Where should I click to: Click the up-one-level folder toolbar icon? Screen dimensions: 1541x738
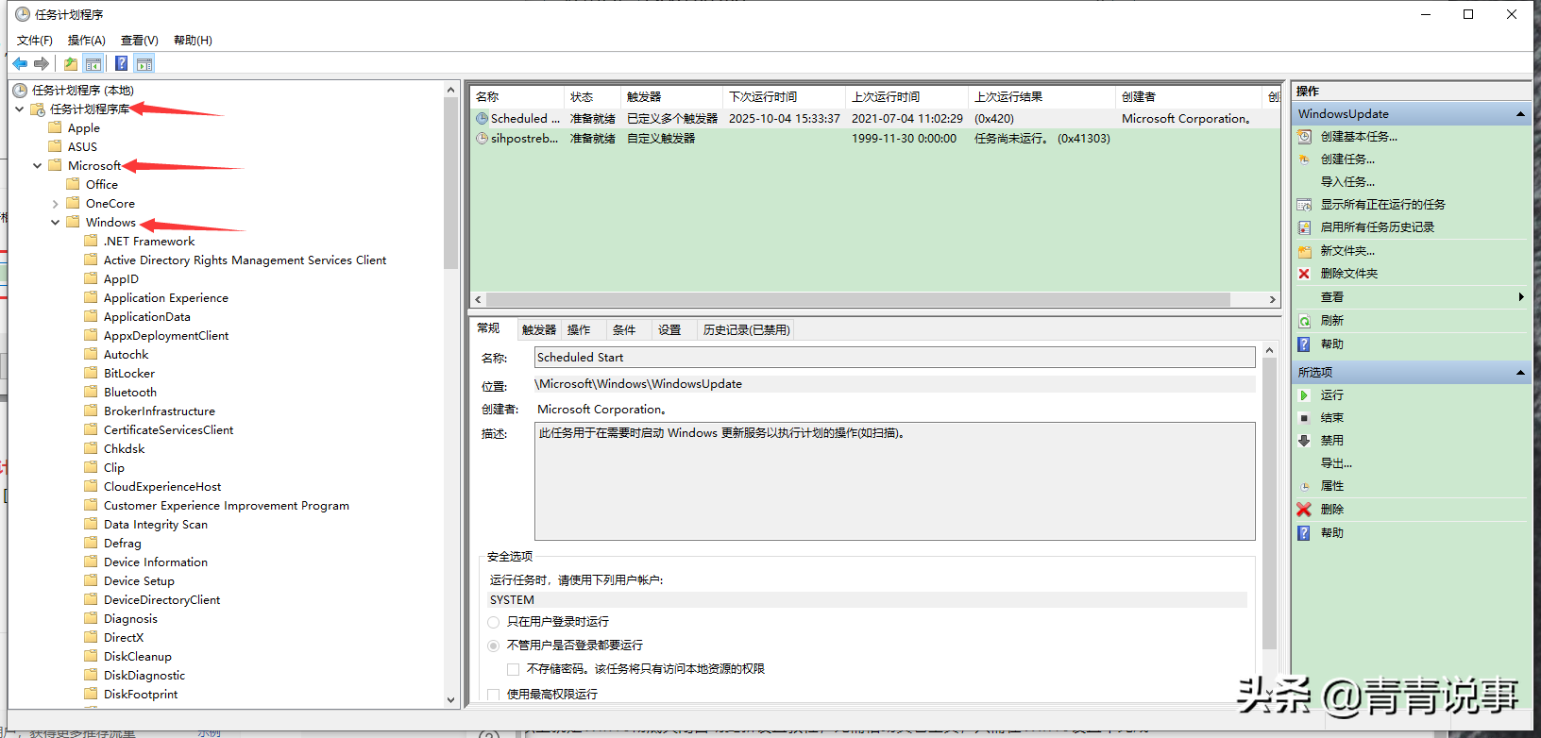[x=71, y=64]
